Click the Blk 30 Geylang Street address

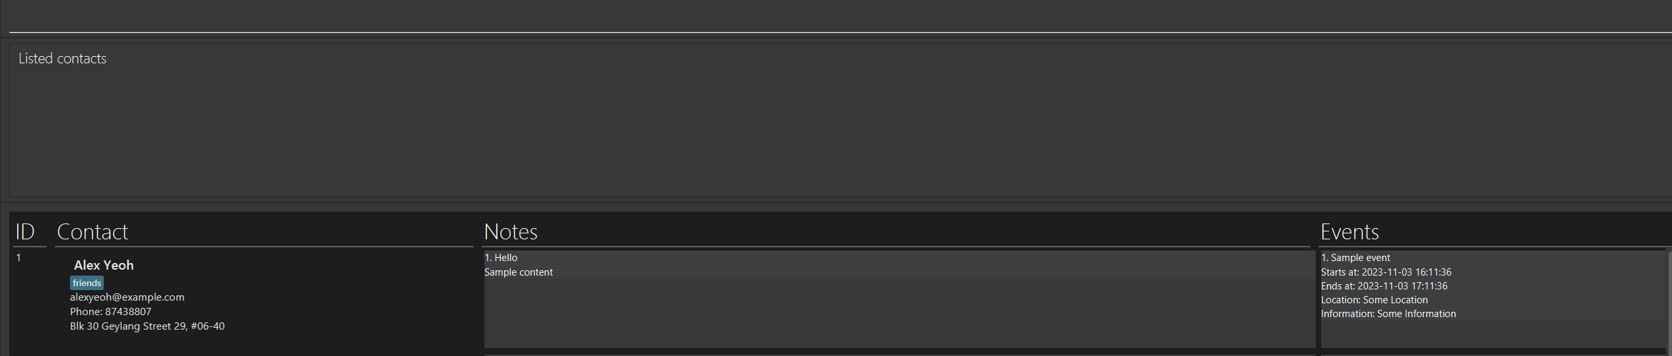(147, 326)
